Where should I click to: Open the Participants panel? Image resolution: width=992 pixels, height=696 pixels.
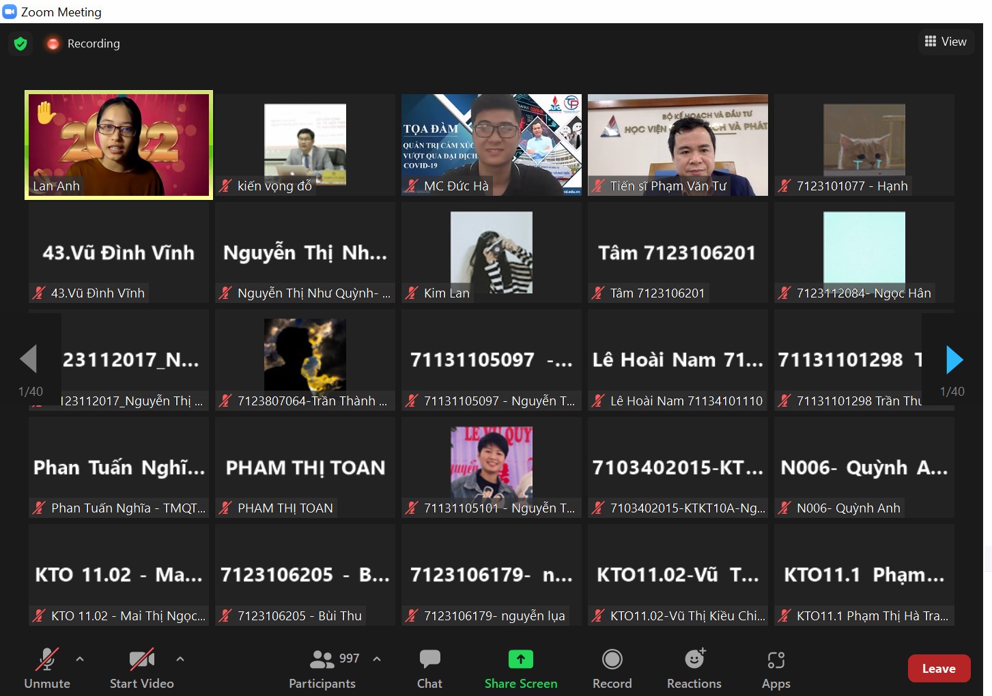[322, 669]
